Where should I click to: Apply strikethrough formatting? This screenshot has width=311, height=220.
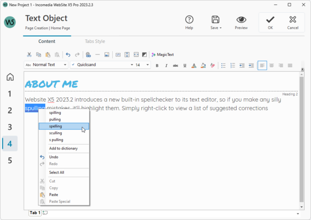[x=175, y=65]
